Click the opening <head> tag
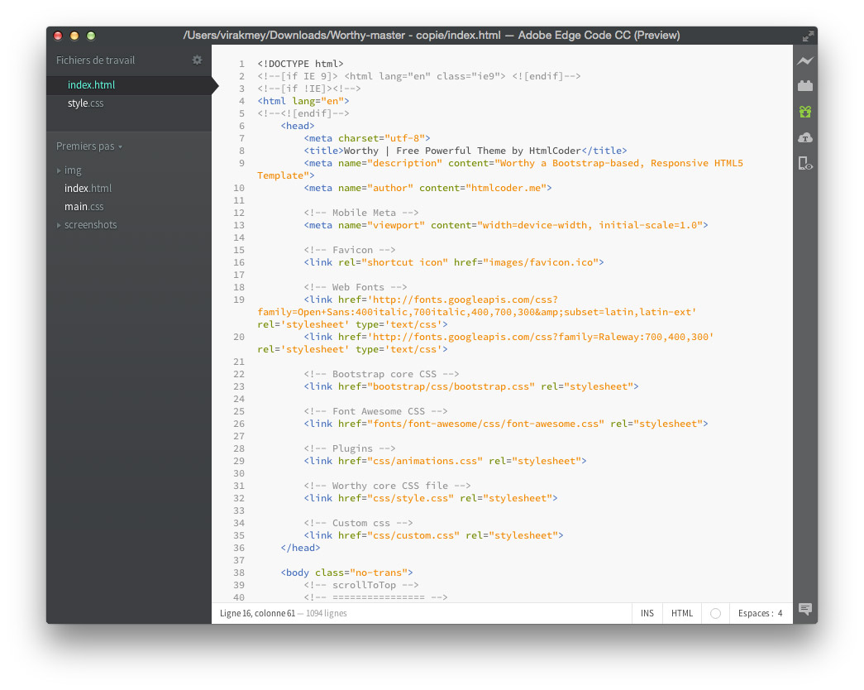 298,126
